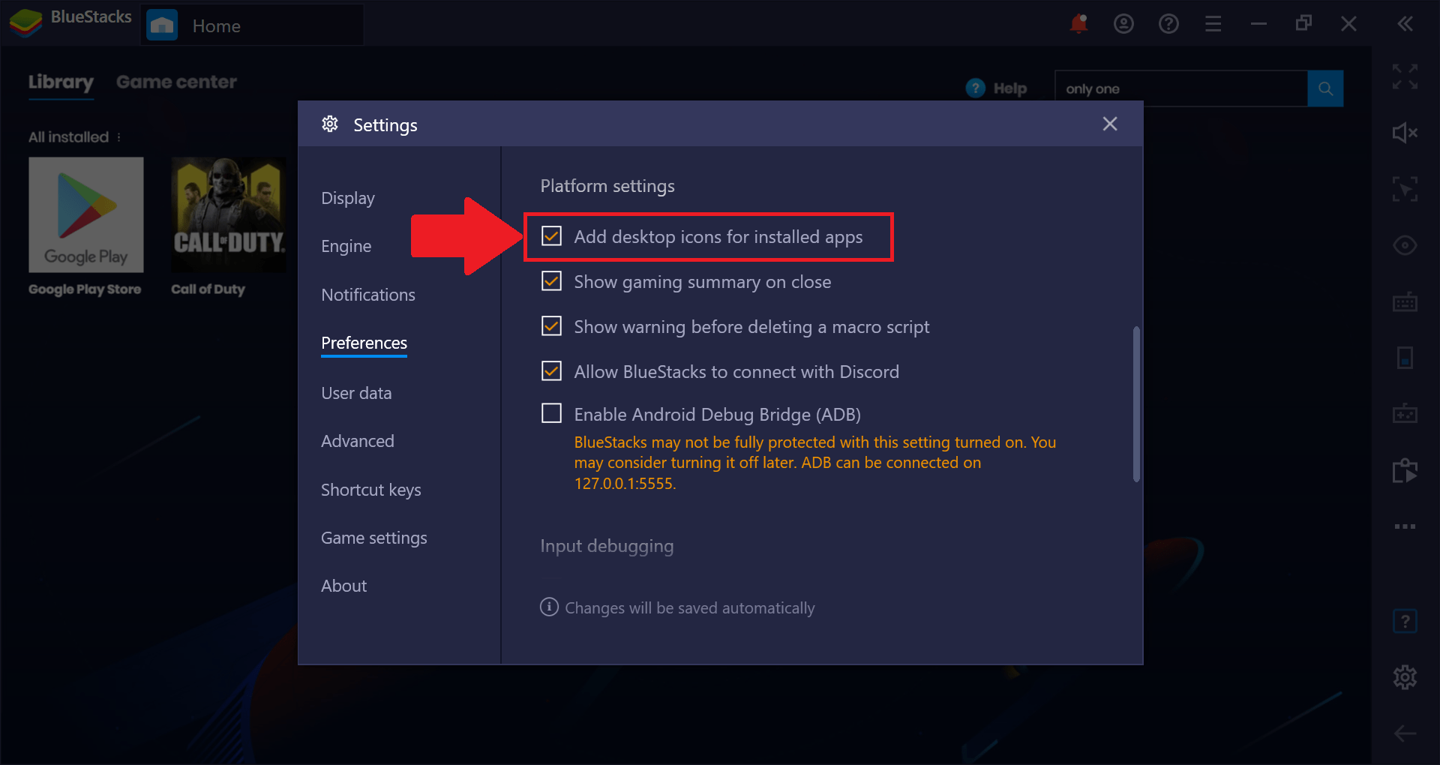
Task: Click the rotate device phone icon
Action: coord(1405,358)
